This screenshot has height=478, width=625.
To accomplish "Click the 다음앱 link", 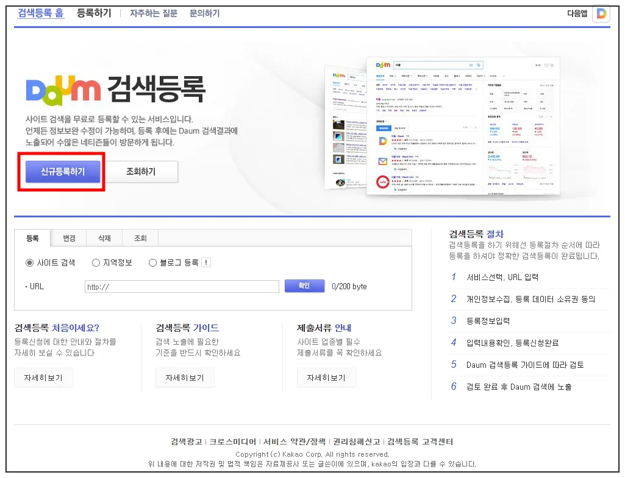I will point(577,13).
